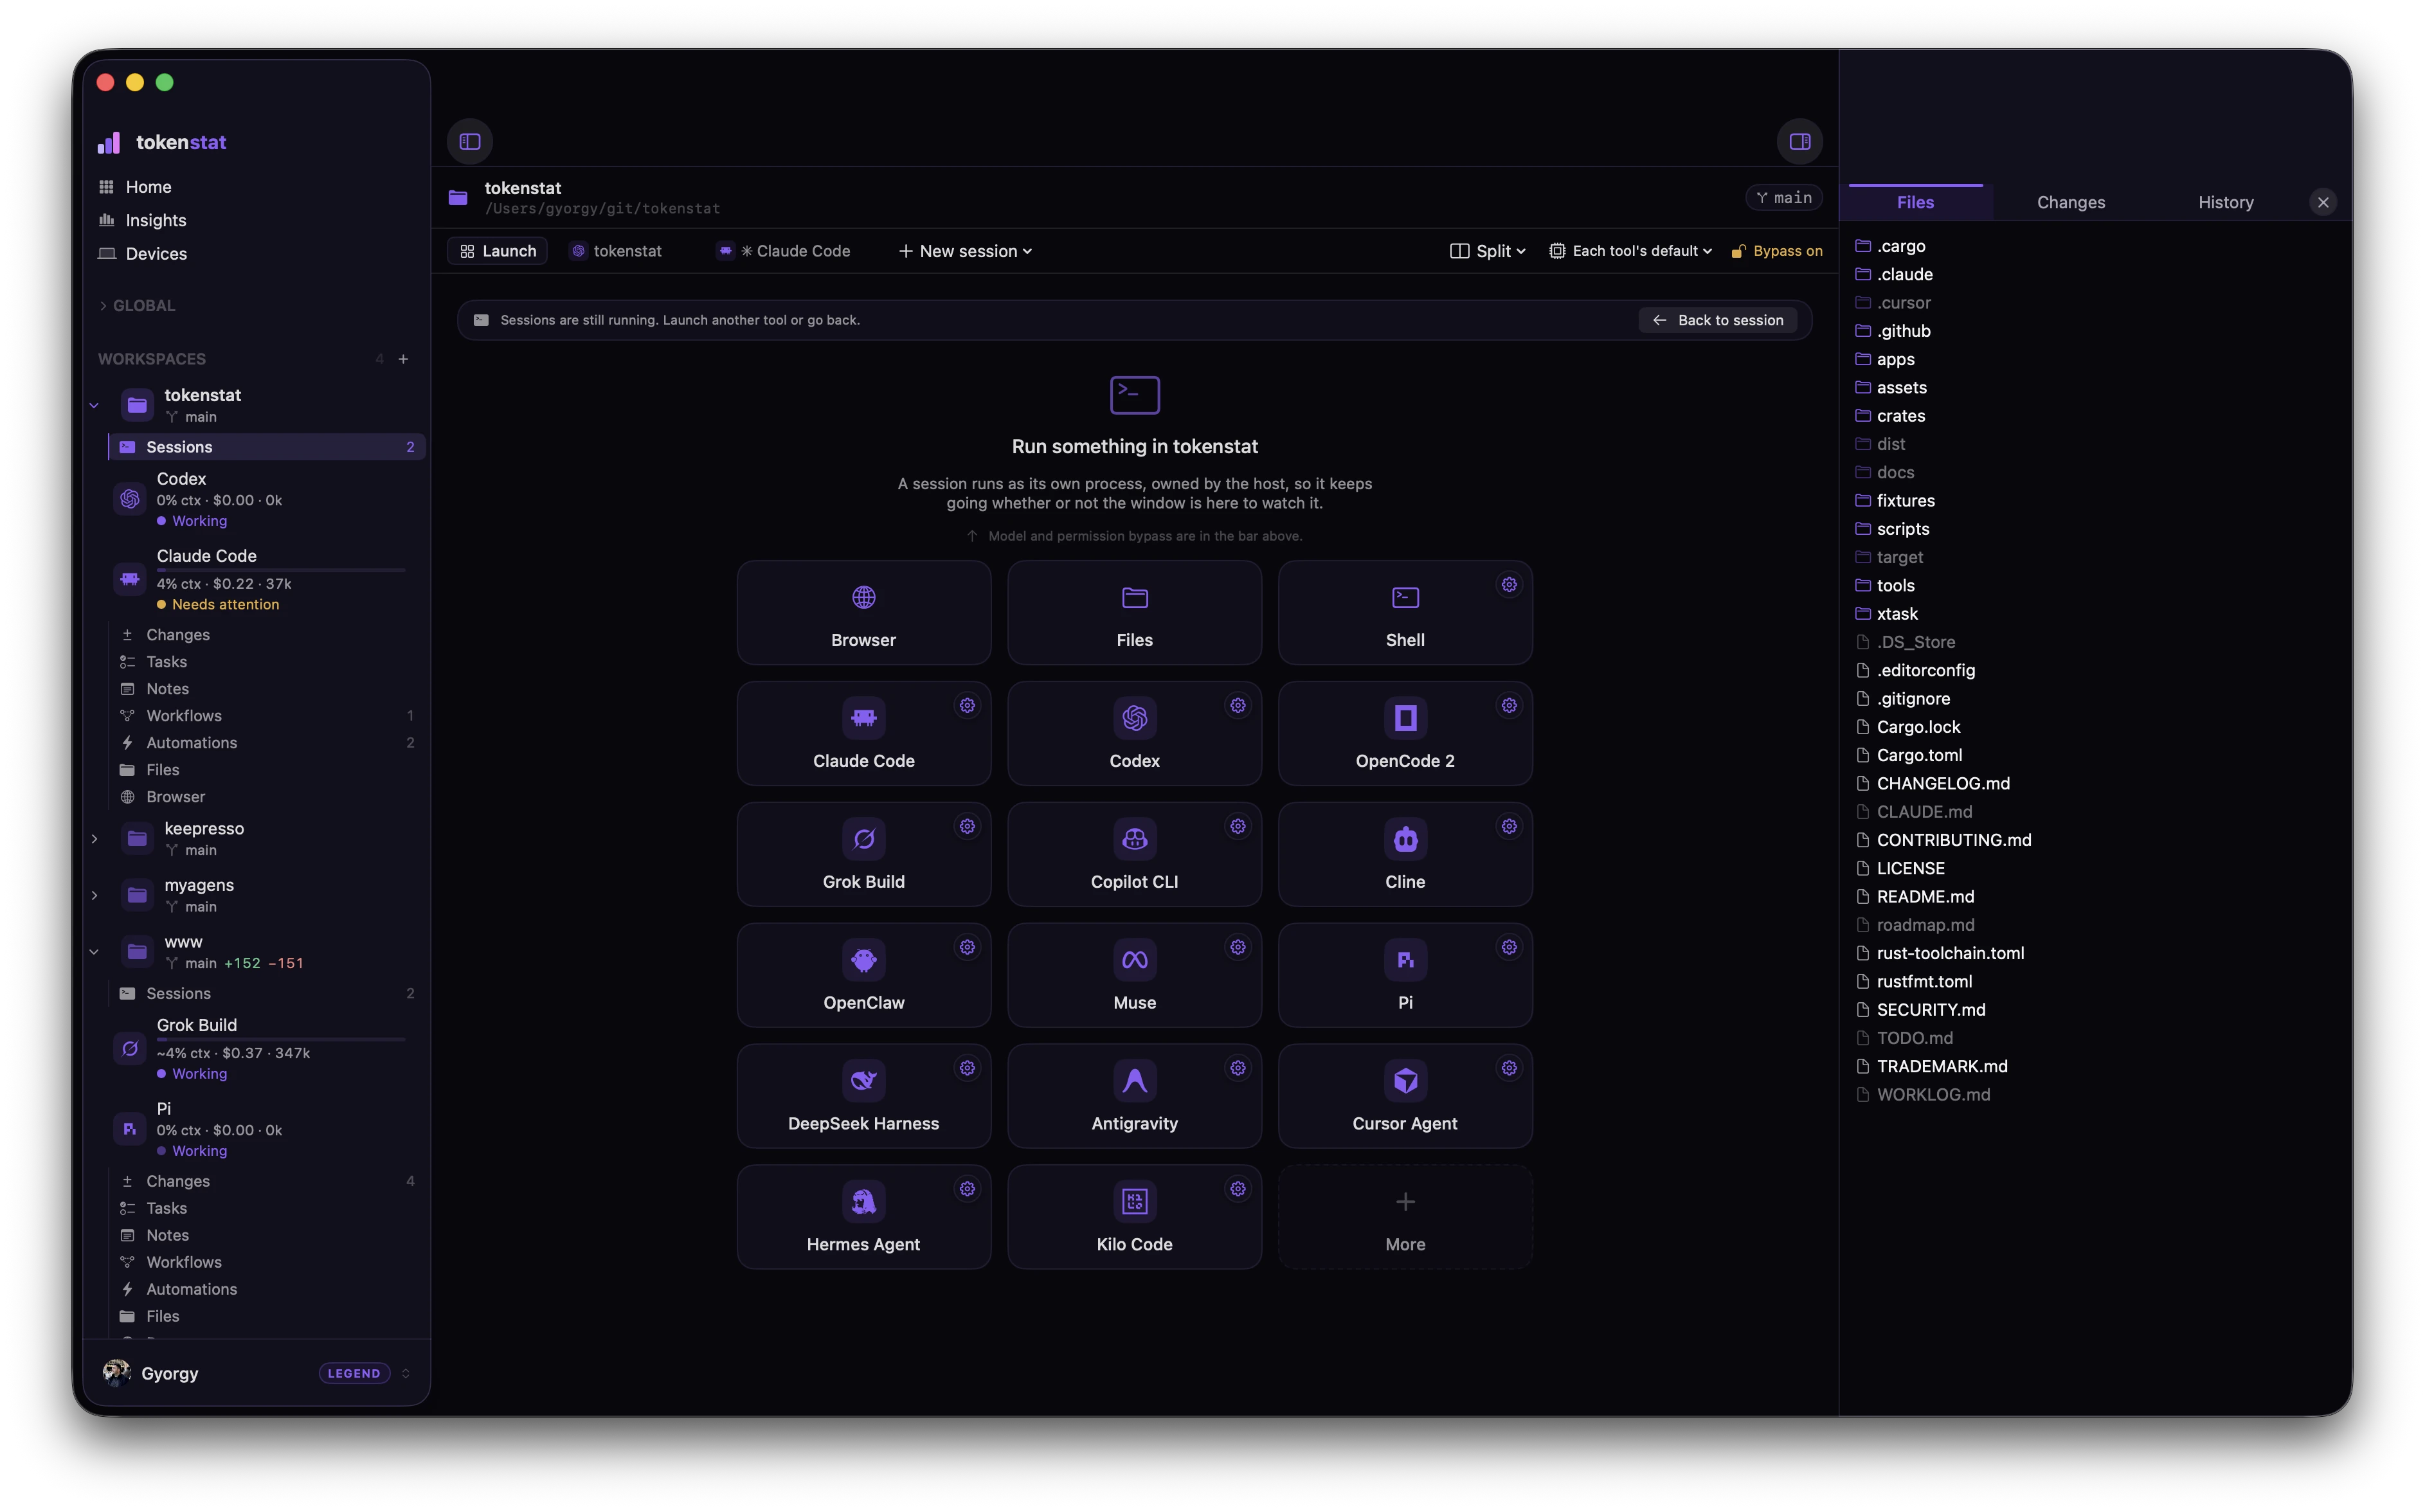The image size is (2425, 1512).
Task: Launch Cursor Agent tool card
Action: pos(1404,1096)
